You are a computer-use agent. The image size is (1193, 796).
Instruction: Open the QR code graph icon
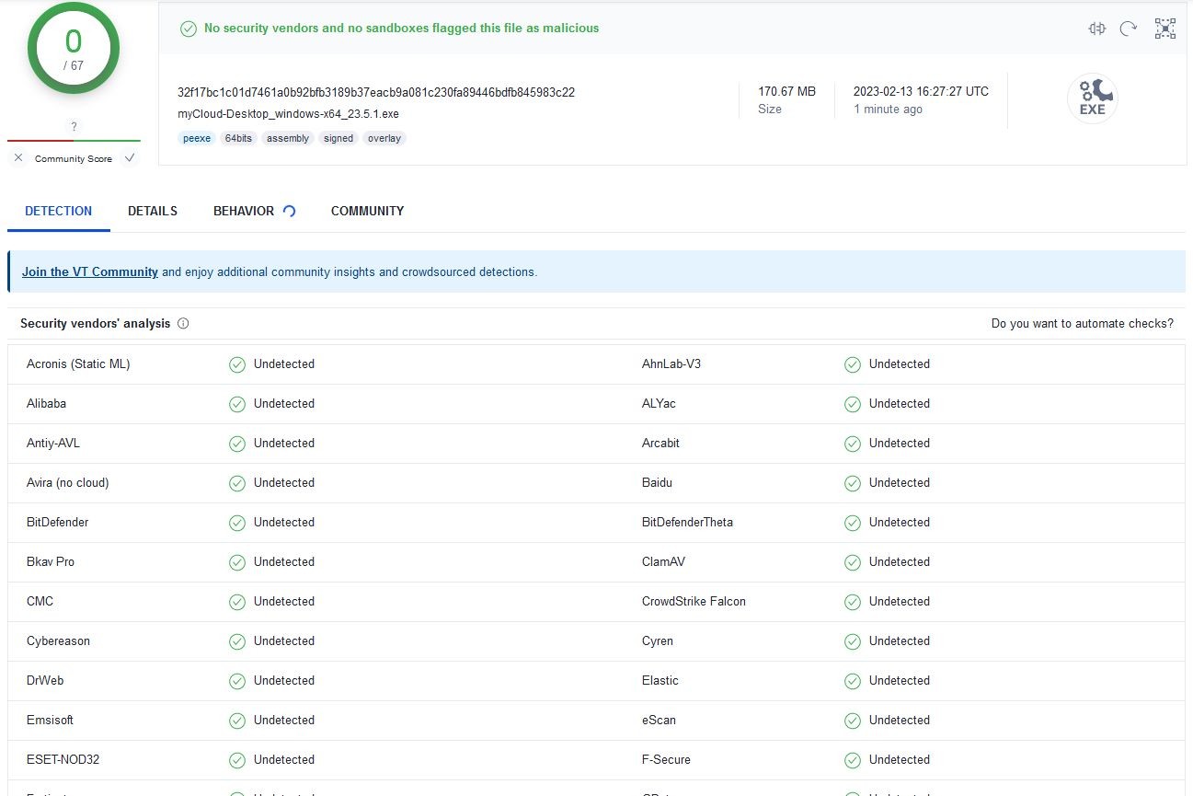pos(1165,29)
